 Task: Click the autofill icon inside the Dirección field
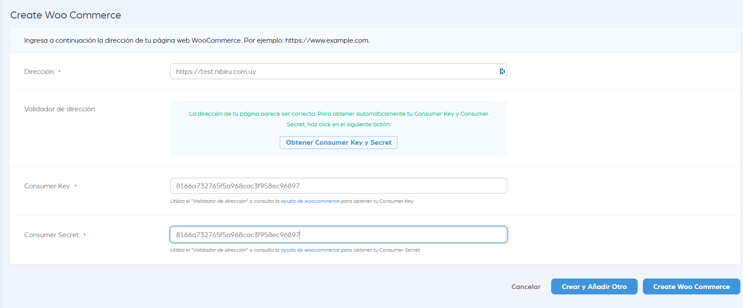[x=502, y=71]
